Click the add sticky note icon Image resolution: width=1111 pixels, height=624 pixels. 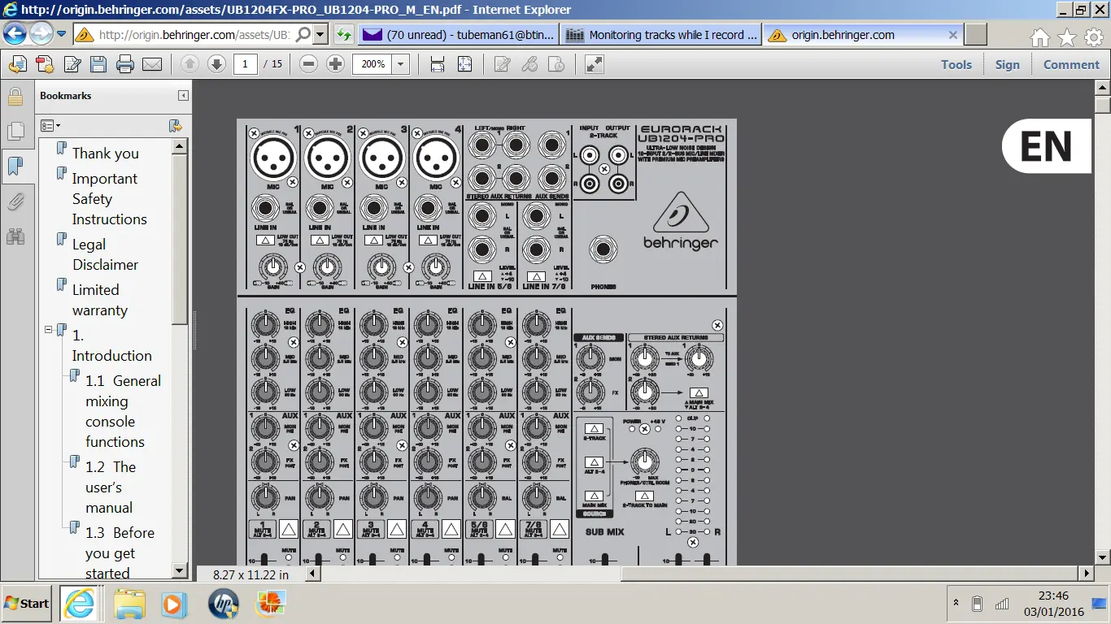click(503, 64)
